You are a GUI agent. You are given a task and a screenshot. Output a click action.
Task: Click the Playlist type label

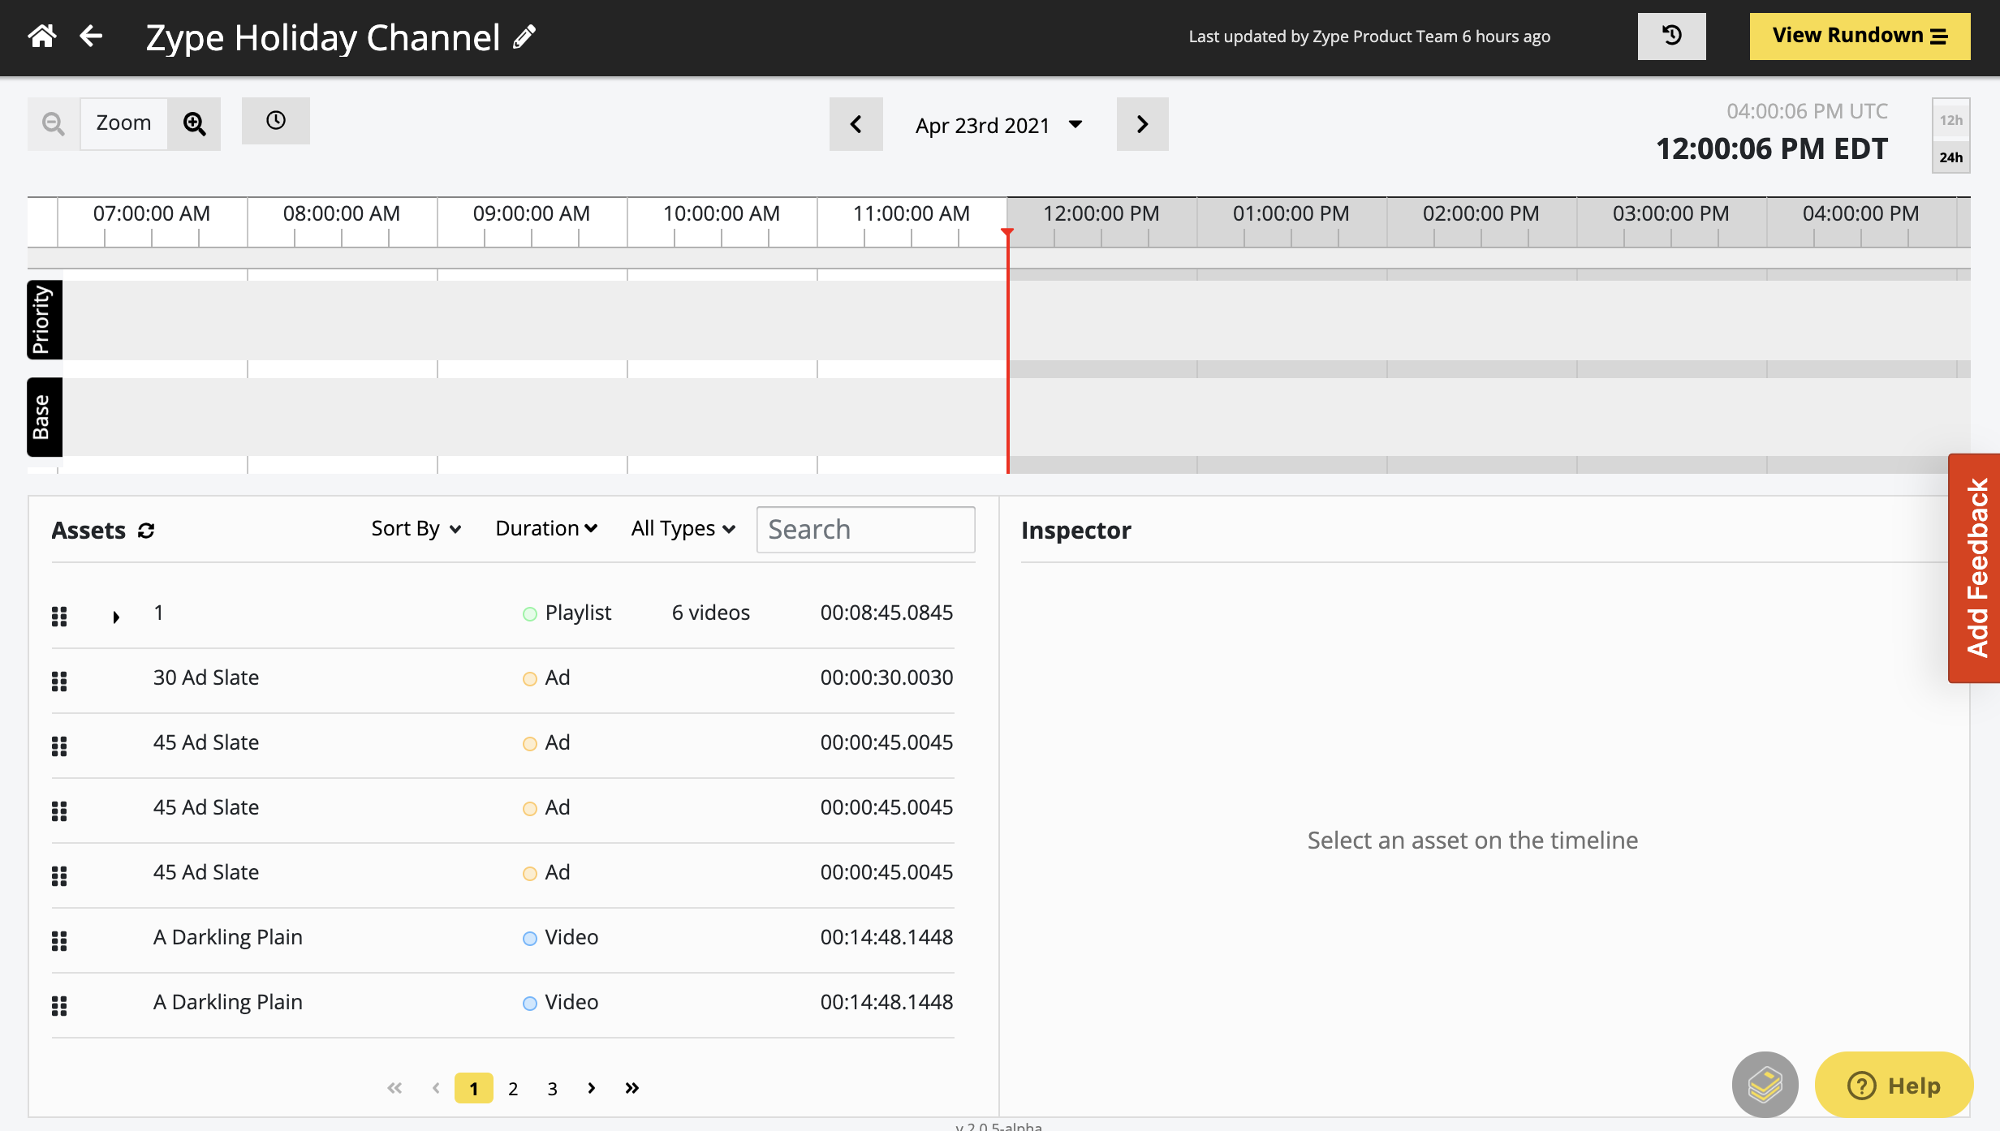(x=578, y=613)
